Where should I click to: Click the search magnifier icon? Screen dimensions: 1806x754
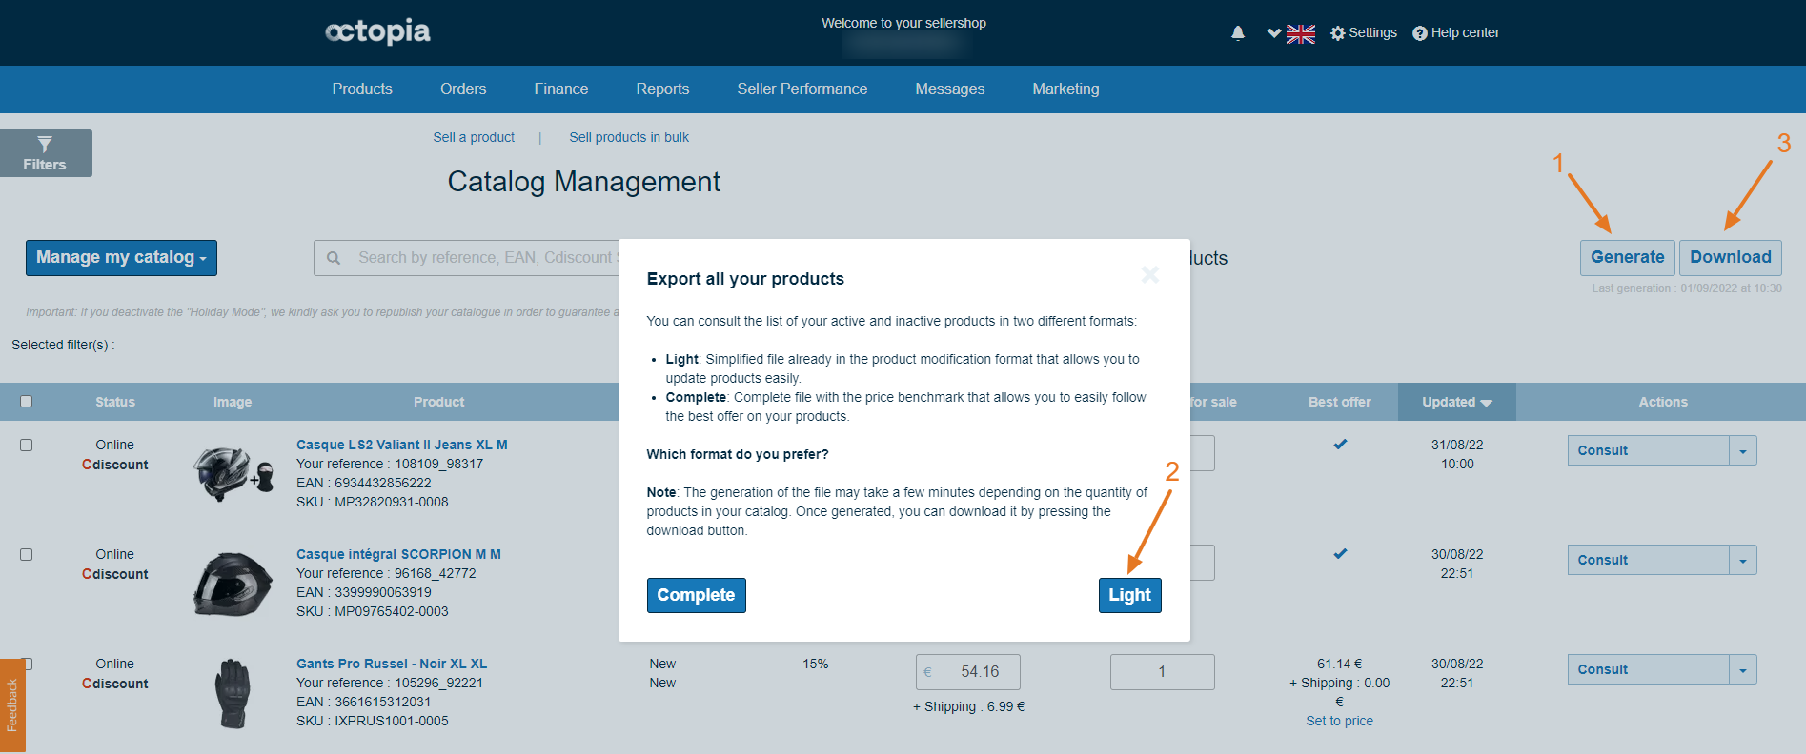point(334,258)
